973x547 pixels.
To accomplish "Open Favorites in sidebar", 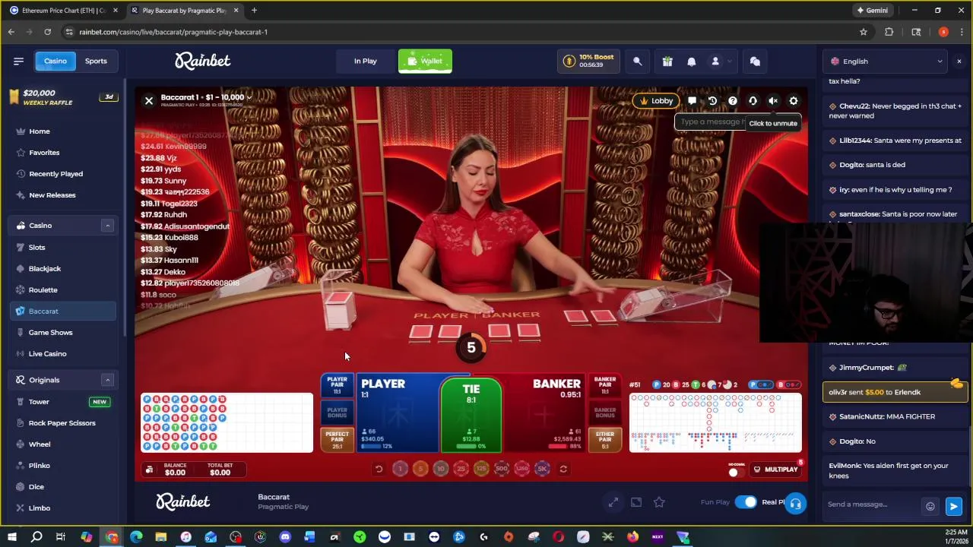I will (62, 153).
